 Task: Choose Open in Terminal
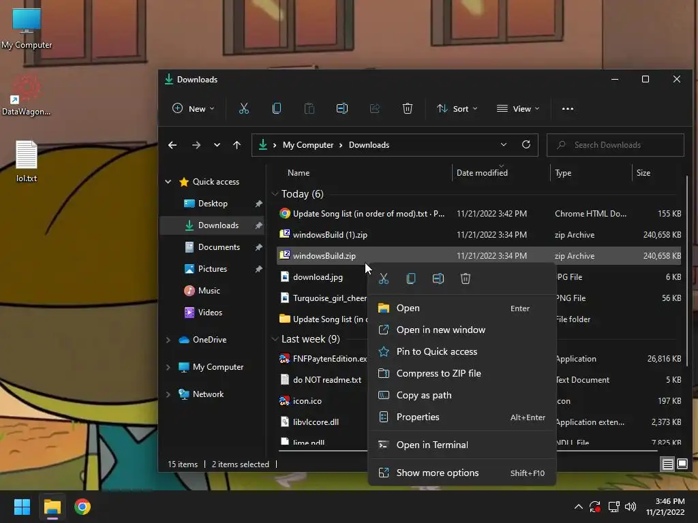pos(462,445)
